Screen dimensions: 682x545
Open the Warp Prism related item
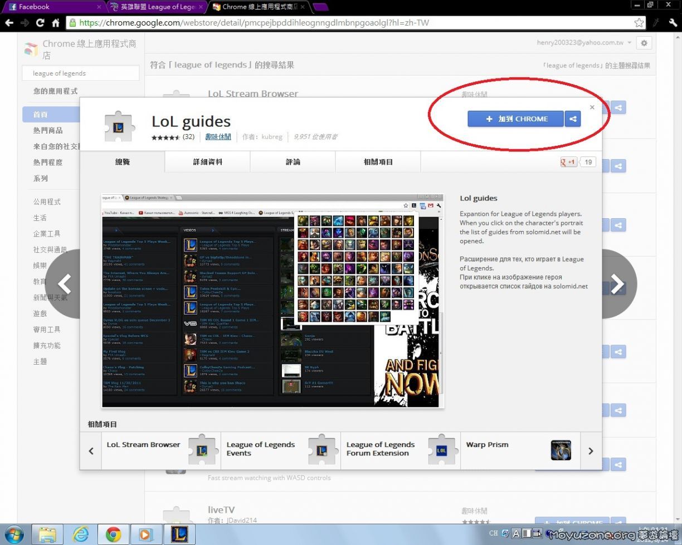[x=519, y=450]
